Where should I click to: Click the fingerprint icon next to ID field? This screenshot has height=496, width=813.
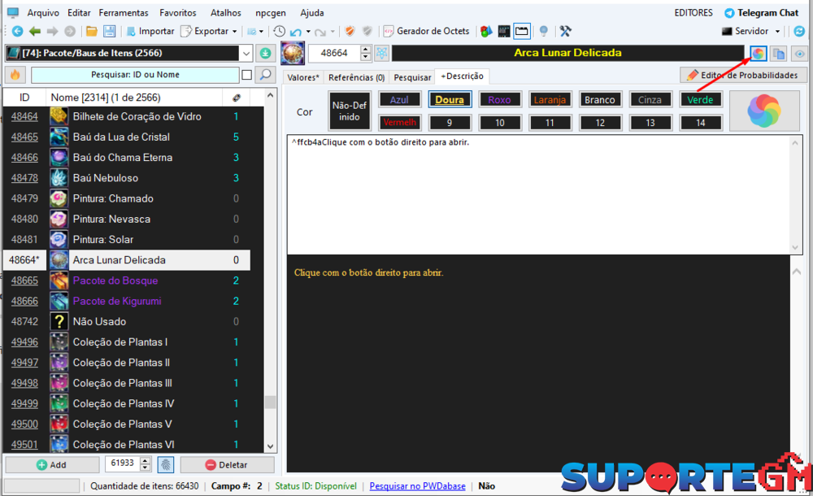pyautogui.click(x=166, y=464)
